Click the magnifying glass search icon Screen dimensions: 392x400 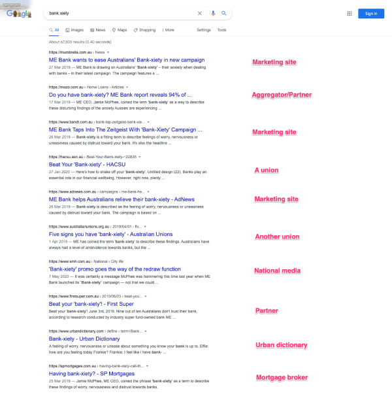click(223, 13)
